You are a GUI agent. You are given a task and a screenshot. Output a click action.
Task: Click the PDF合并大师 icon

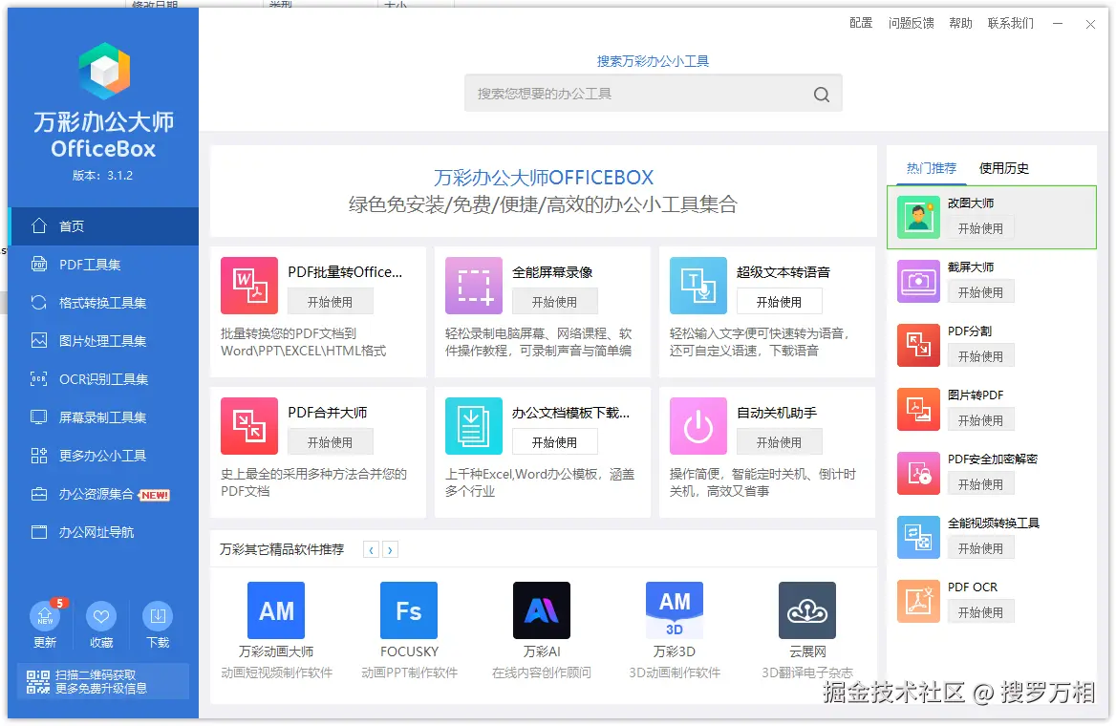249,426
